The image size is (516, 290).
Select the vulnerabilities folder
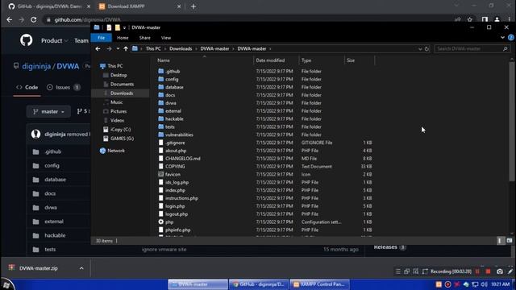pos(179,135)
